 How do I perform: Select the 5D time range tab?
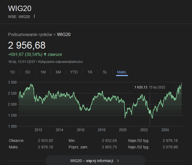pyautogui.click(x=28, y=72)
